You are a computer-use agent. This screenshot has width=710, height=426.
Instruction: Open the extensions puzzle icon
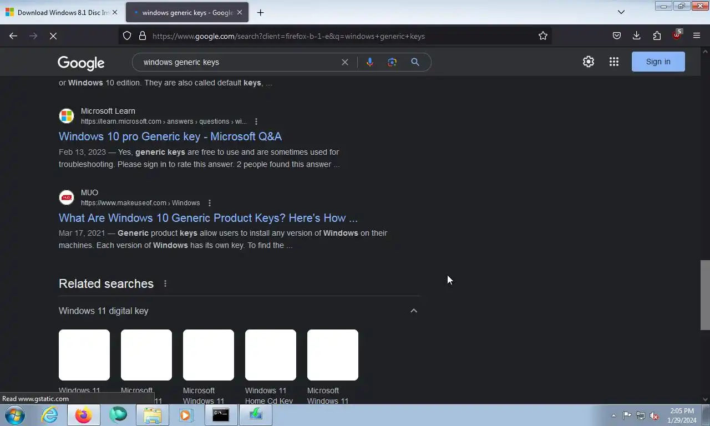point(657,36)
